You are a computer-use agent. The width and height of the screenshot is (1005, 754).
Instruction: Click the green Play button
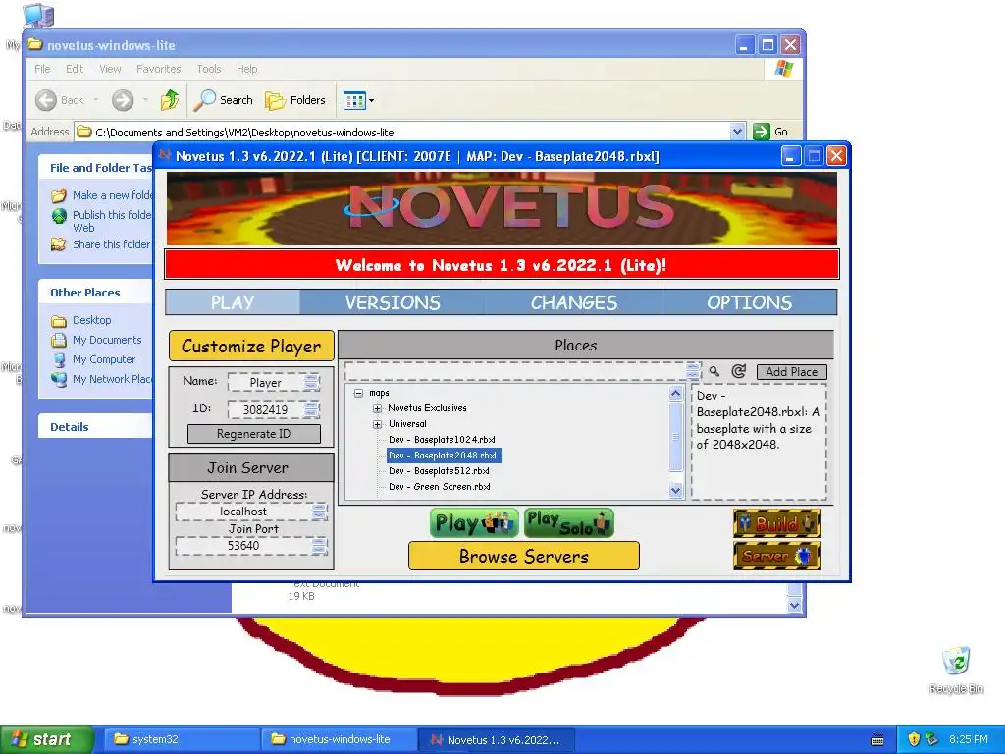pyautogui.click(x=475, y=523)
